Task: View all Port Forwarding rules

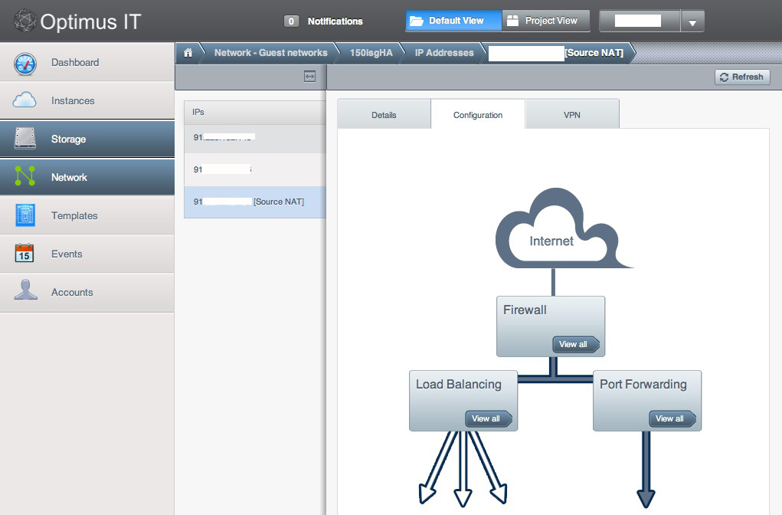Action: pos(672,419)
